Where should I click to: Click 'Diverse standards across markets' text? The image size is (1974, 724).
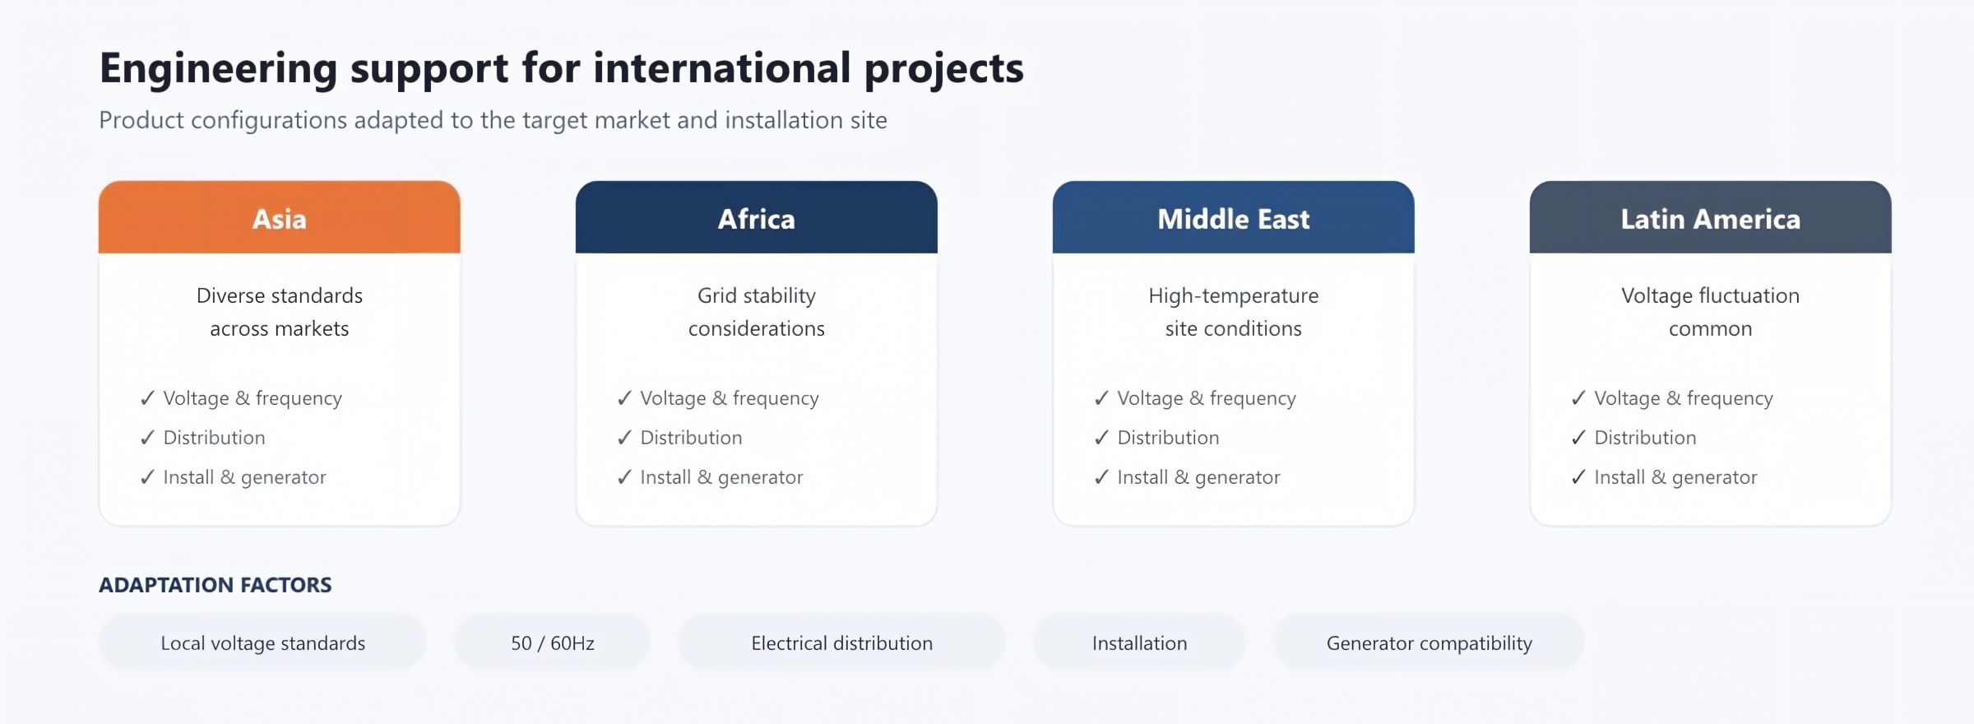(280, 312)
